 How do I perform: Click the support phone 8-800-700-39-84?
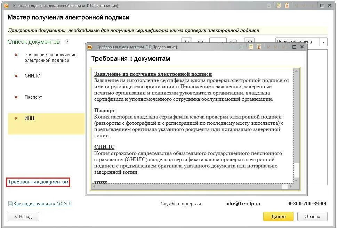[307, 204]
